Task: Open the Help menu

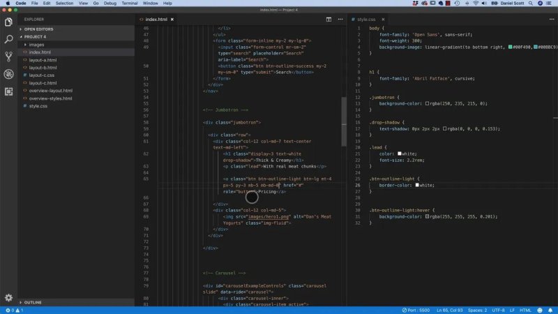Action: [167, 3]
